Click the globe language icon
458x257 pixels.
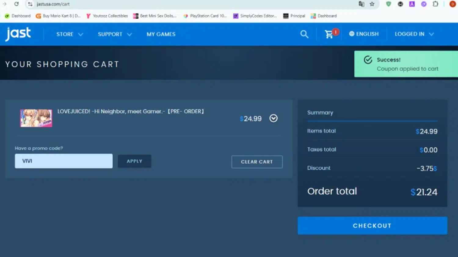[x=352, y=34]
